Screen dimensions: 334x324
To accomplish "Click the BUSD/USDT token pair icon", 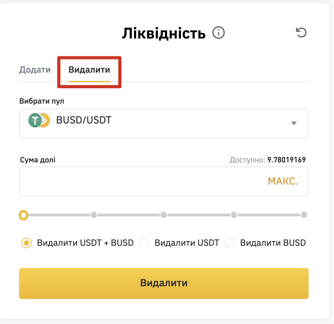I will (39, 120).
